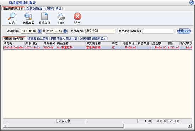Viewport: 195px width, 131px height.
Task: Click the 打印 printer icon
Action: click(61, 17)
